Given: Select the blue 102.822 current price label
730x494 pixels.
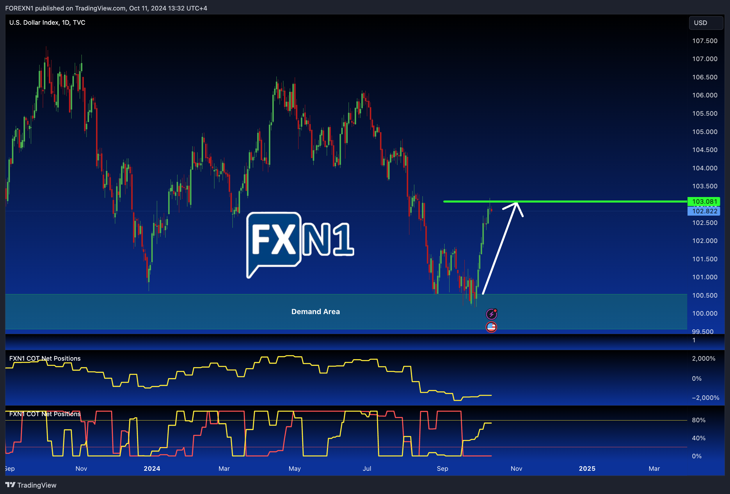Looking at the screenshot, I should coord(704,211).
